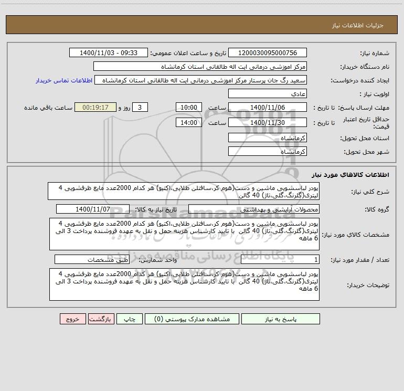The height and width of the screenshot is (391, 404).
Task: Click the ساعت باقی مانده label
Action: (48, 108)
